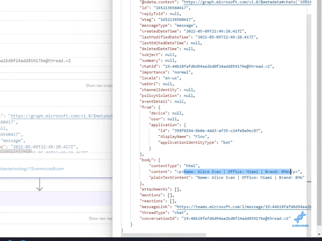The width and height of the screenshot is (322, 241).
Task: Click the application id 358f0194 value
Action: 216,131
